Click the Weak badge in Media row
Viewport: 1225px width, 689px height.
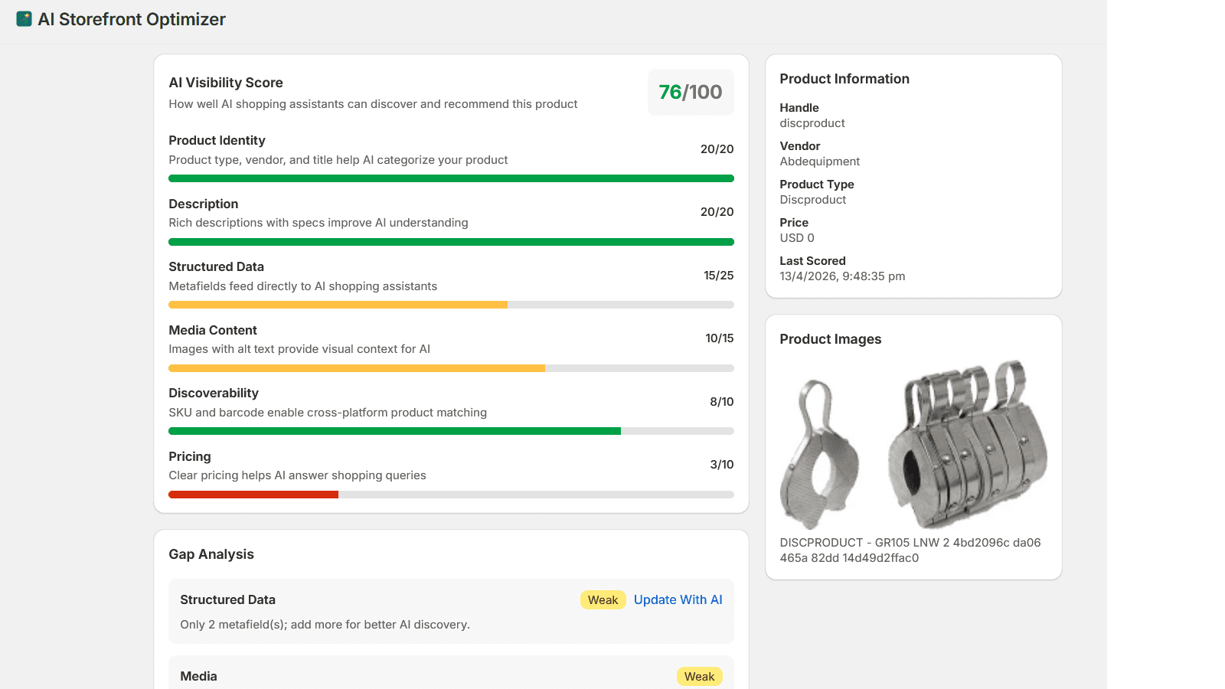tap(699, 677)
